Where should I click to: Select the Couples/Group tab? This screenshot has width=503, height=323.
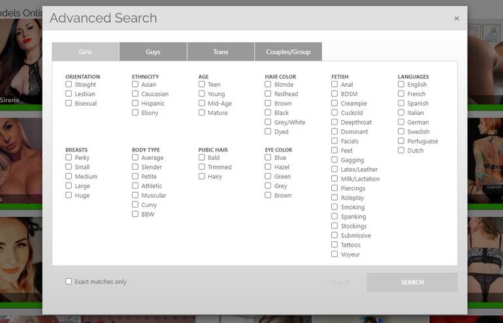288,52
